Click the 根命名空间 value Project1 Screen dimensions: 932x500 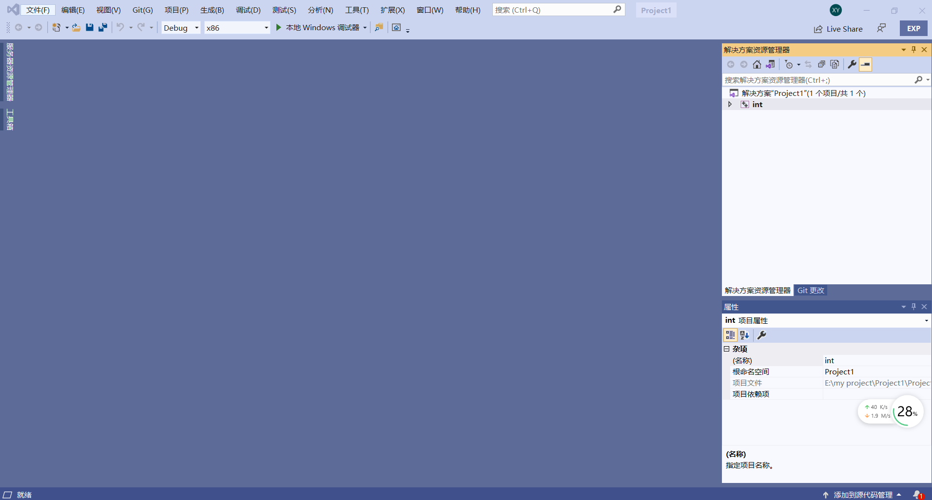click(877, 371)
